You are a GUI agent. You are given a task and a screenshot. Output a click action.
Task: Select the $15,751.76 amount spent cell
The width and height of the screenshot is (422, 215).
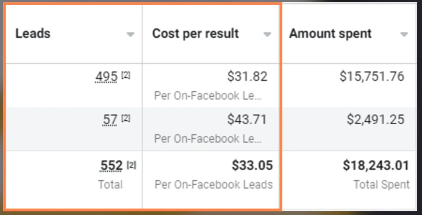click(372, 76)
